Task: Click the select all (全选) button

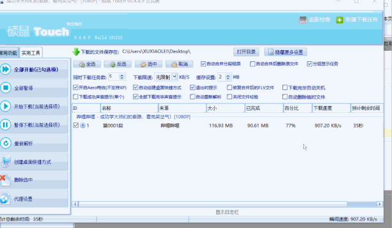Action: [87, 64]
